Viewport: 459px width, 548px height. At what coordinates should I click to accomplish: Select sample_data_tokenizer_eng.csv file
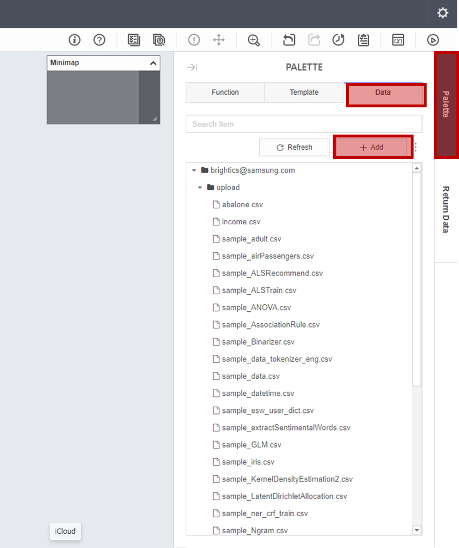point(277,359)
